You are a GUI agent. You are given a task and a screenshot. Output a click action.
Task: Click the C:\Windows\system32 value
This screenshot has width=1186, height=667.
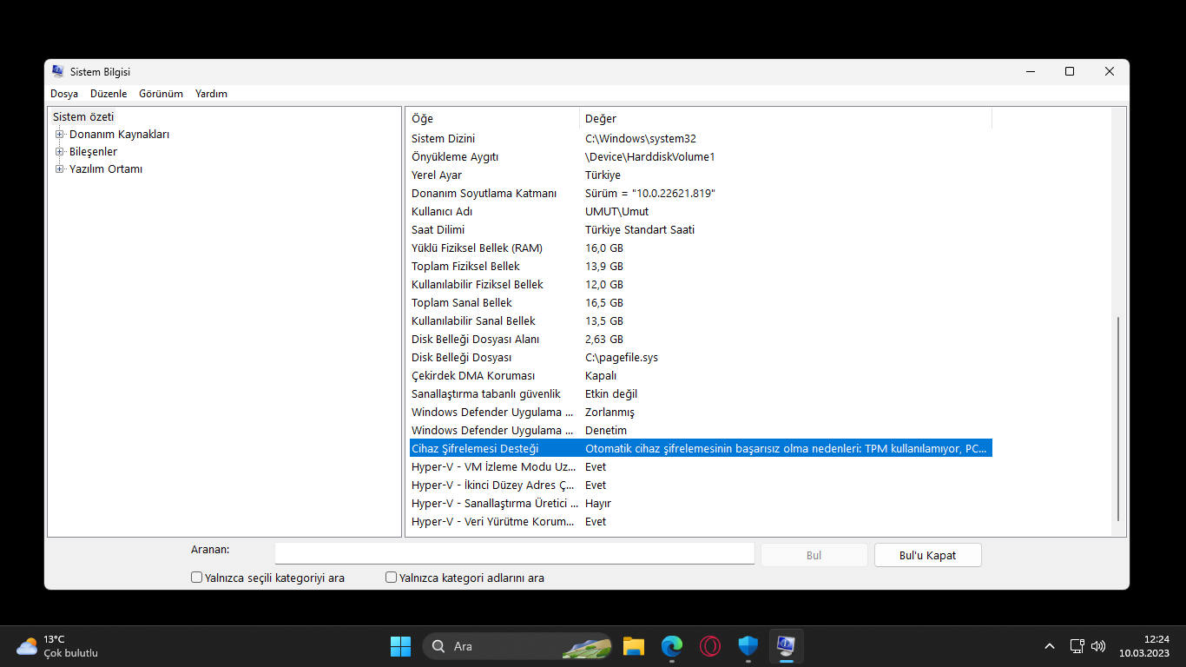click(x=641, y=139)
